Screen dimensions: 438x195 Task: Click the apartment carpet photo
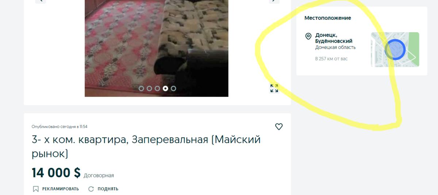(157, 48)
